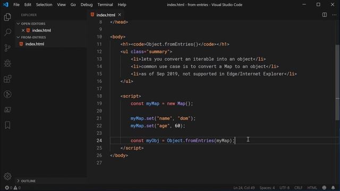Click the 'common use case' list item line
The width and height of the screenshot is (340, 191).
pos(205,66)
